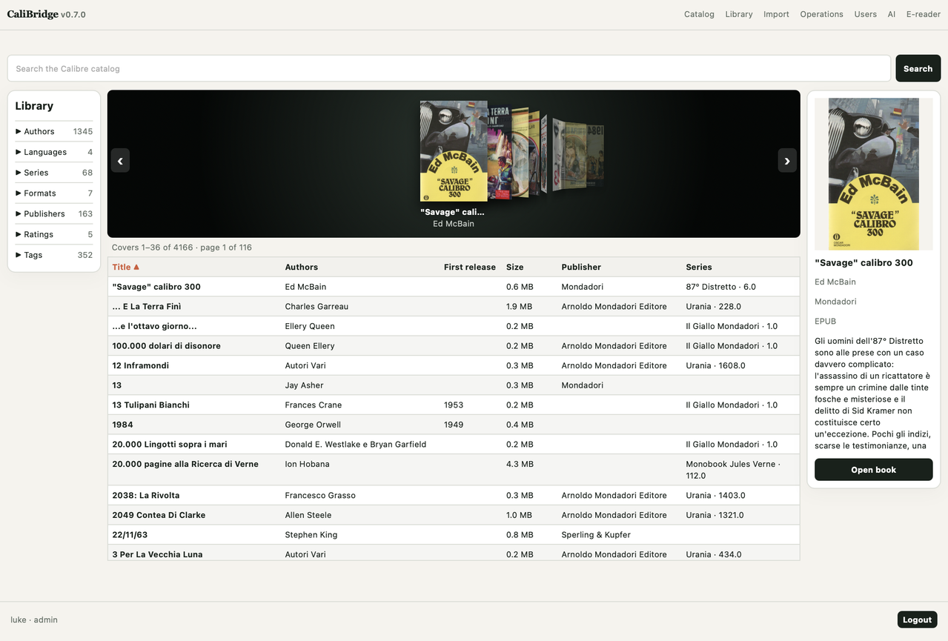Viewport: 948px width, 641px height.
Task: Open the Library nav item
Action: (739, 14)
